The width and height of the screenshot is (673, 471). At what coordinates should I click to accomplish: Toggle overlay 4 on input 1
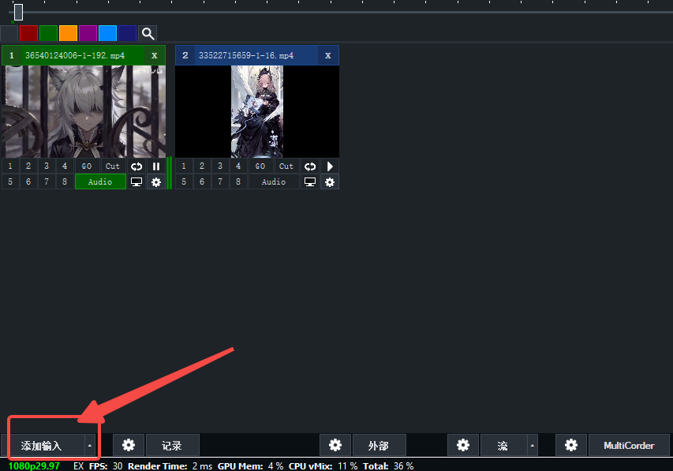click(65, 166)
